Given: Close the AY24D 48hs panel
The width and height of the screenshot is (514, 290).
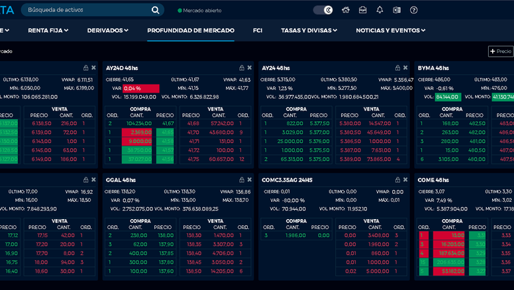Looking at the screenshot, I should (249, 68).
